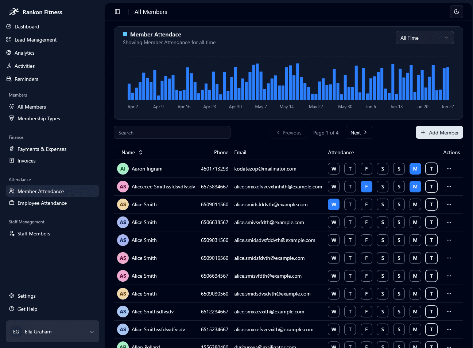Toggle Monday attendance for Aaron Ingram
The image size is (473, 348).
[x=415, y=169]
